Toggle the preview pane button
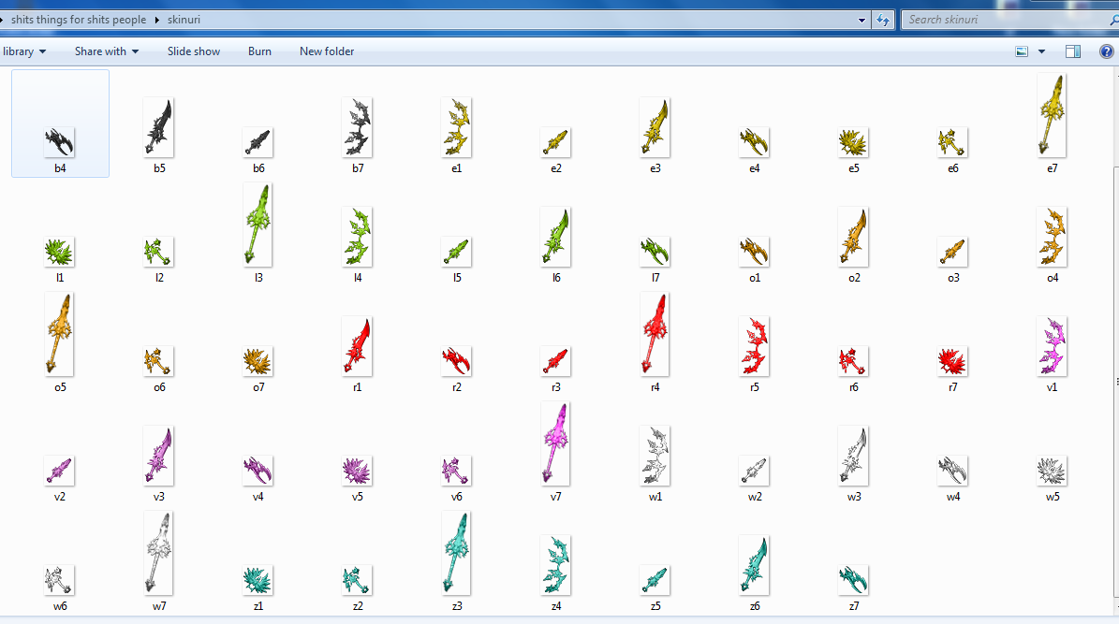Viewport: 1119px width, 624px height. 1073,51
